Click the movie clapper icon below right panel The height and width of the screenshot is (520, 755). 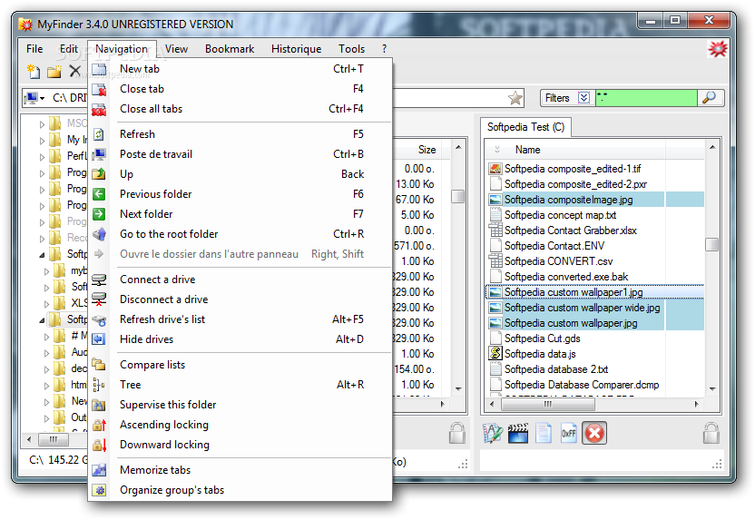click(518, 433)
